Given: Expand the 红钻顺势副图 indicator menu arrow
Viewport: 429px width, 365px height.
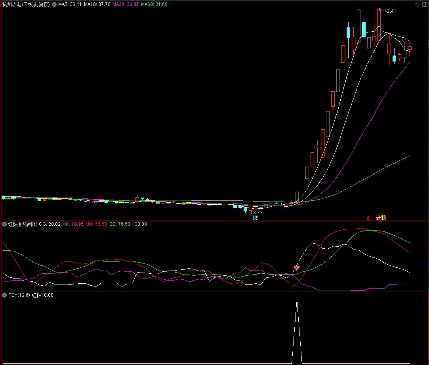Looking at the screenshot, I should (x=4, y=224).
